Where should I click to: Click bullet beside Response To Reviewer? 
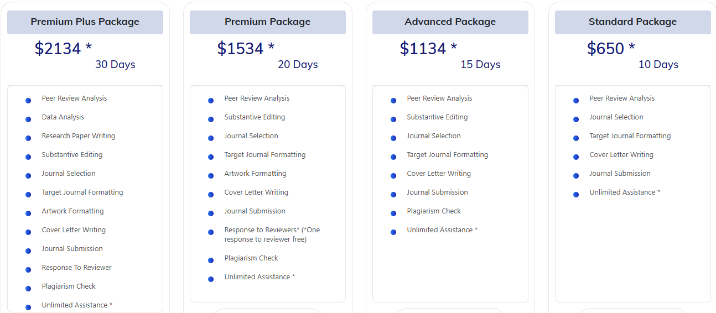click(28, 270)
